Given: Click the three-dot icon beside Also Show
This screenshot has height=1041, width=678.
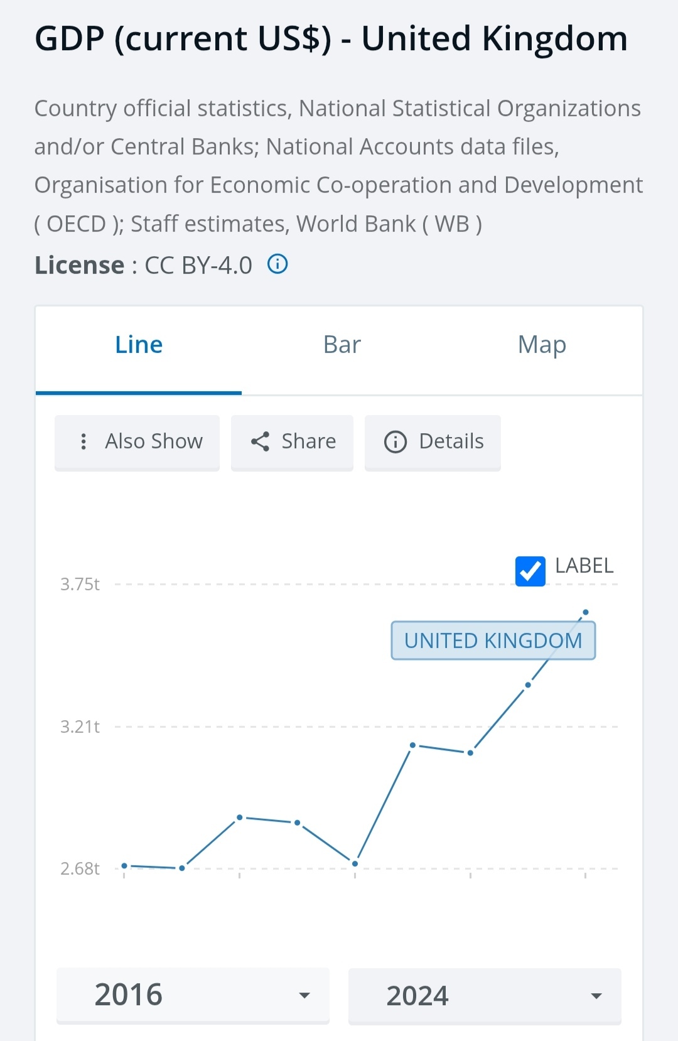Looking at the screenshot, I should click(x=83, y=441).
